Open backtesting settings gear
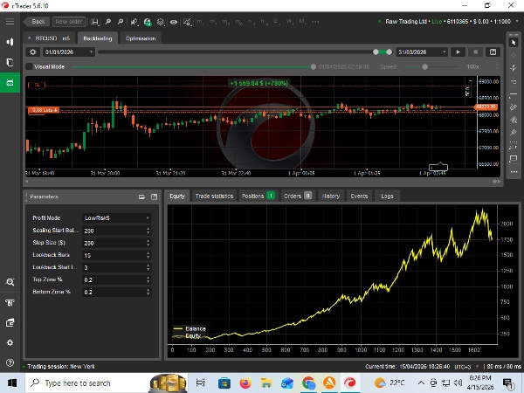524x393 pixels. 33,52
